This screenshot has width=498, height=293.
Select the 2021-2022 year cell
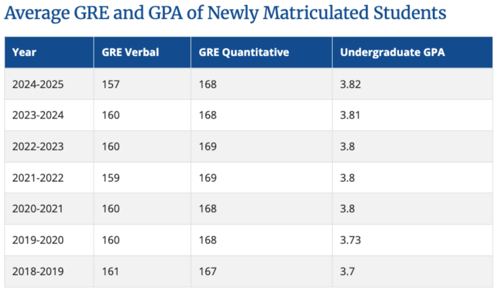38,178
